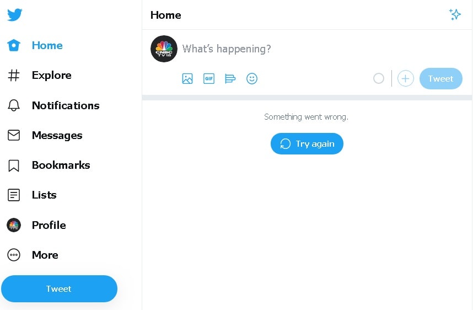Open the GIF picker
473x310 pixels.
[x=209, y=79]
